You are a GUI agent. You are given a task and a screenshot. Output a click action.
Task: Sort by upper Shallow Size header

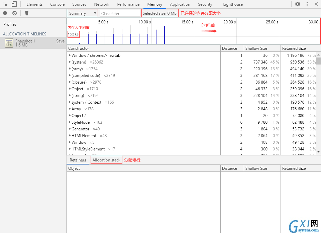pos(262,48)
